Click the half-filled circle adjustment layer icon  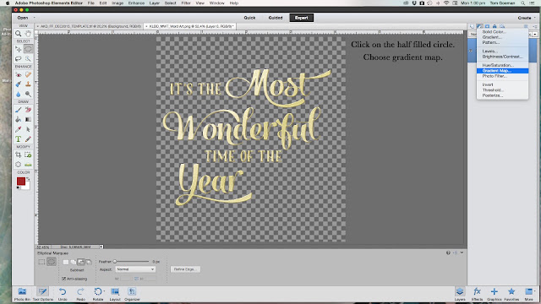point(479,26)
